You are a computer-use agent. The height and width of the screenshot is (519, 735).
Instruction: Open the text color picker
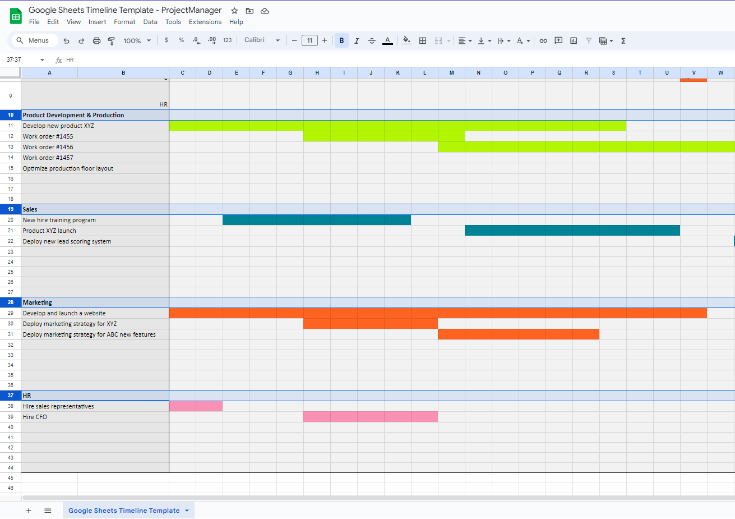(387, 40)
